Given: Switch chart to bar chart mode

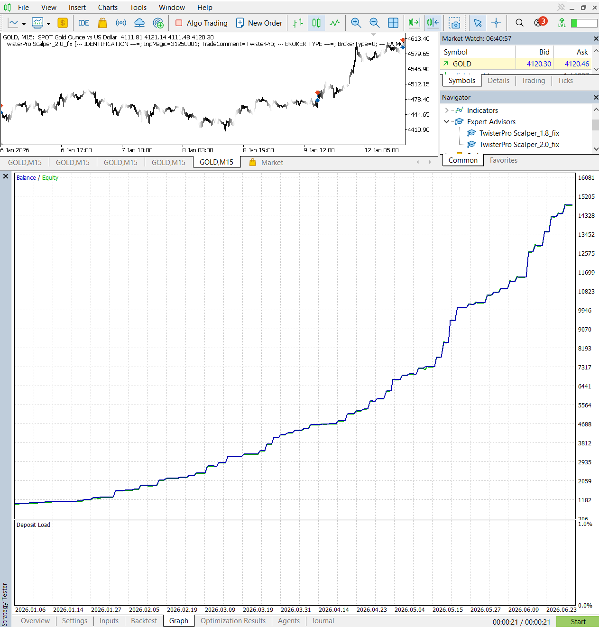Looking at the screenshot, I should tap(298, 23).
